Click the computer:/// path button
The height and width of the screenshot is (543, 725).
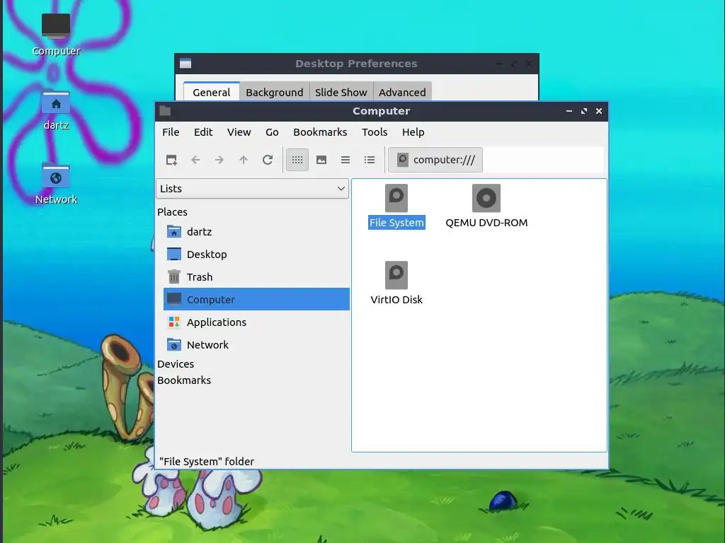click(x=435, y=160)
